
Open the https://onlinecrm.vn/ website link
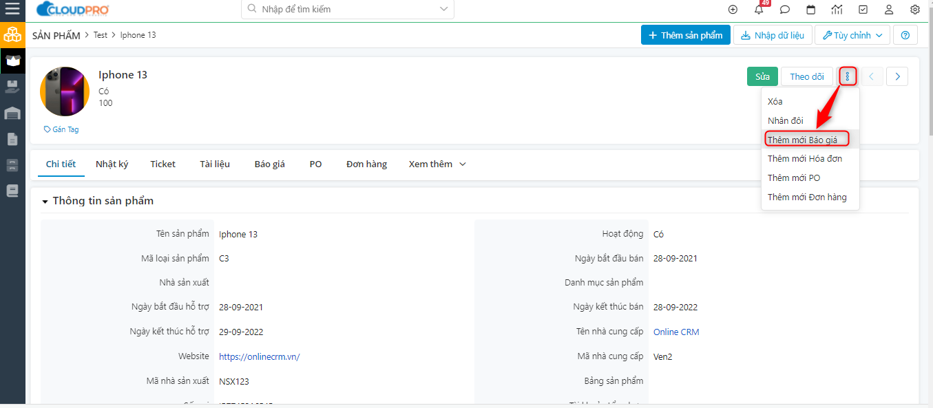click(260, 356)
